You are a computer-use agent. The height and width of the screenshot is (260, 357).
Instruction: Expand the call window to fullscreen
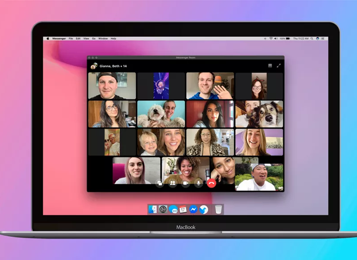coord(279,66)
